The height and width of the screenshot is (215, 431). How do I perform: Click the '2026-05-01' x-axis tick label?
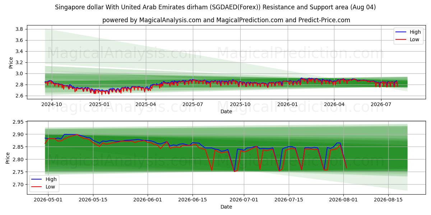pos(48,200)
